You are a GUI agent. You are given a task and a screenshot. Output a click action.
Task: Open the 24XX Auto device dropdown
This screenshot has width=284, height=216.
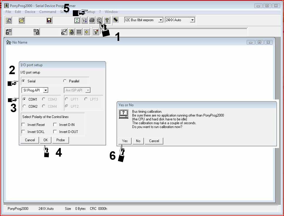click(x=192, y=20)
